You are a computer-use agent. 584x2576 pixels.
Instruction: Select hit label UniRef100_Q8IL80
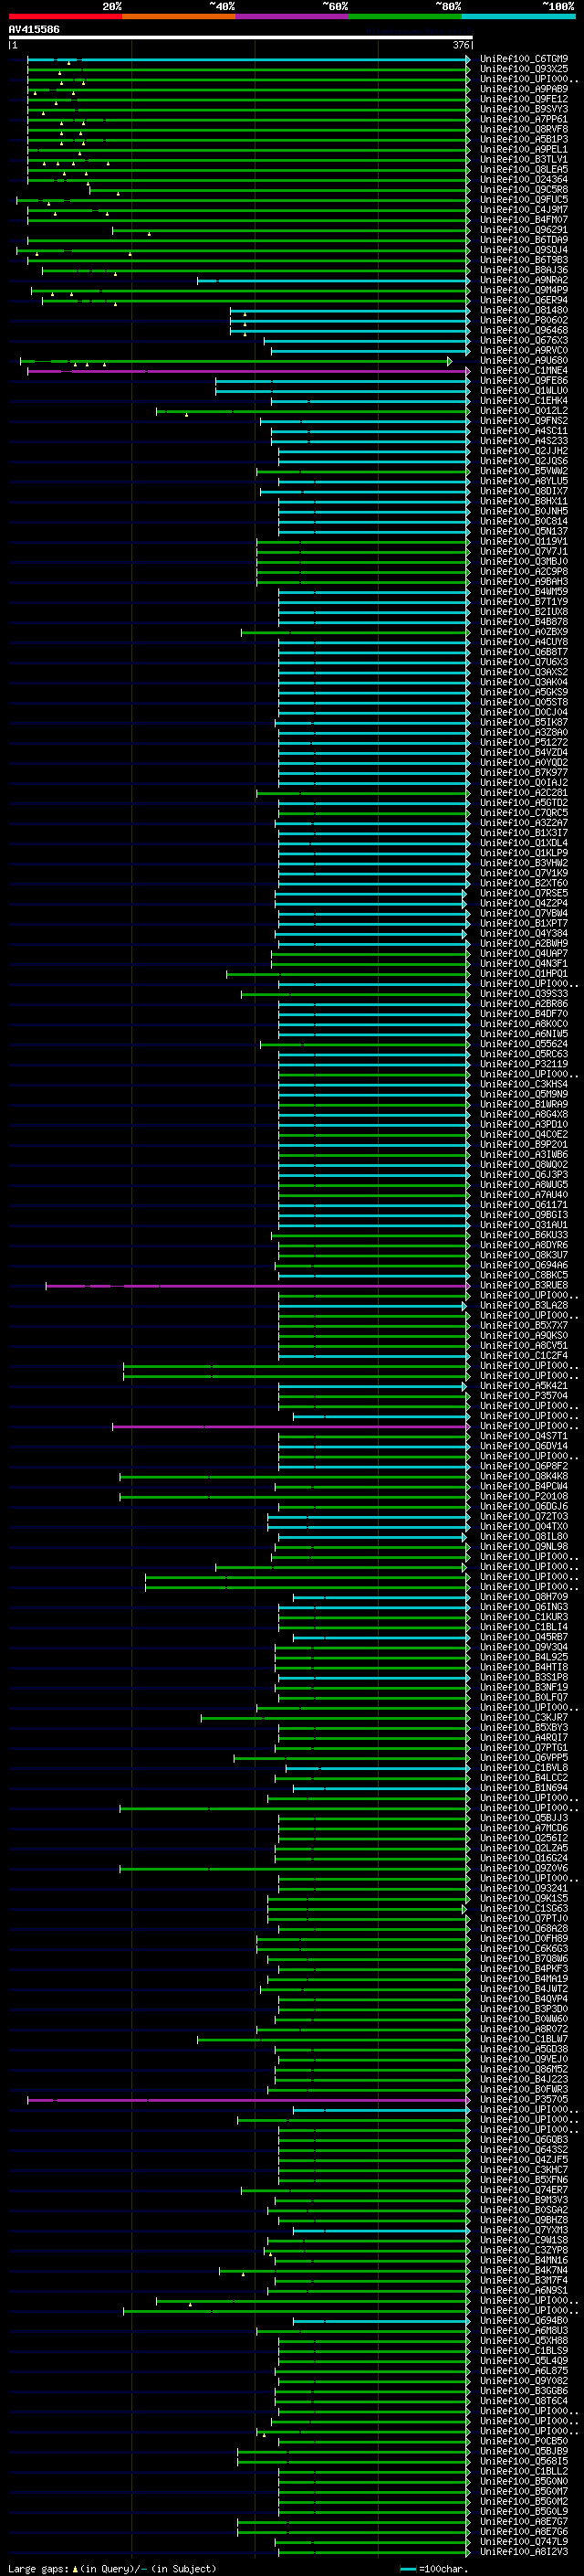tap(523, 1537)
